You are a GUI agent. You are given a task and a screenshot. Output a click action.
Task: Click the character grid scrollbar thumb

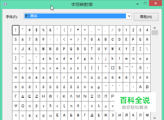pyautogui.click(x=155, y=33)
